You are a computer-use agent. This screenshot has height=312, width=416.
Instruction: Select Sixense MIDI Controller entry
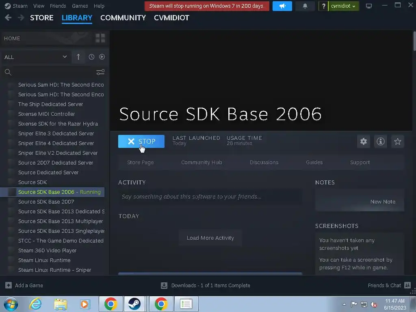pos(46,114)
